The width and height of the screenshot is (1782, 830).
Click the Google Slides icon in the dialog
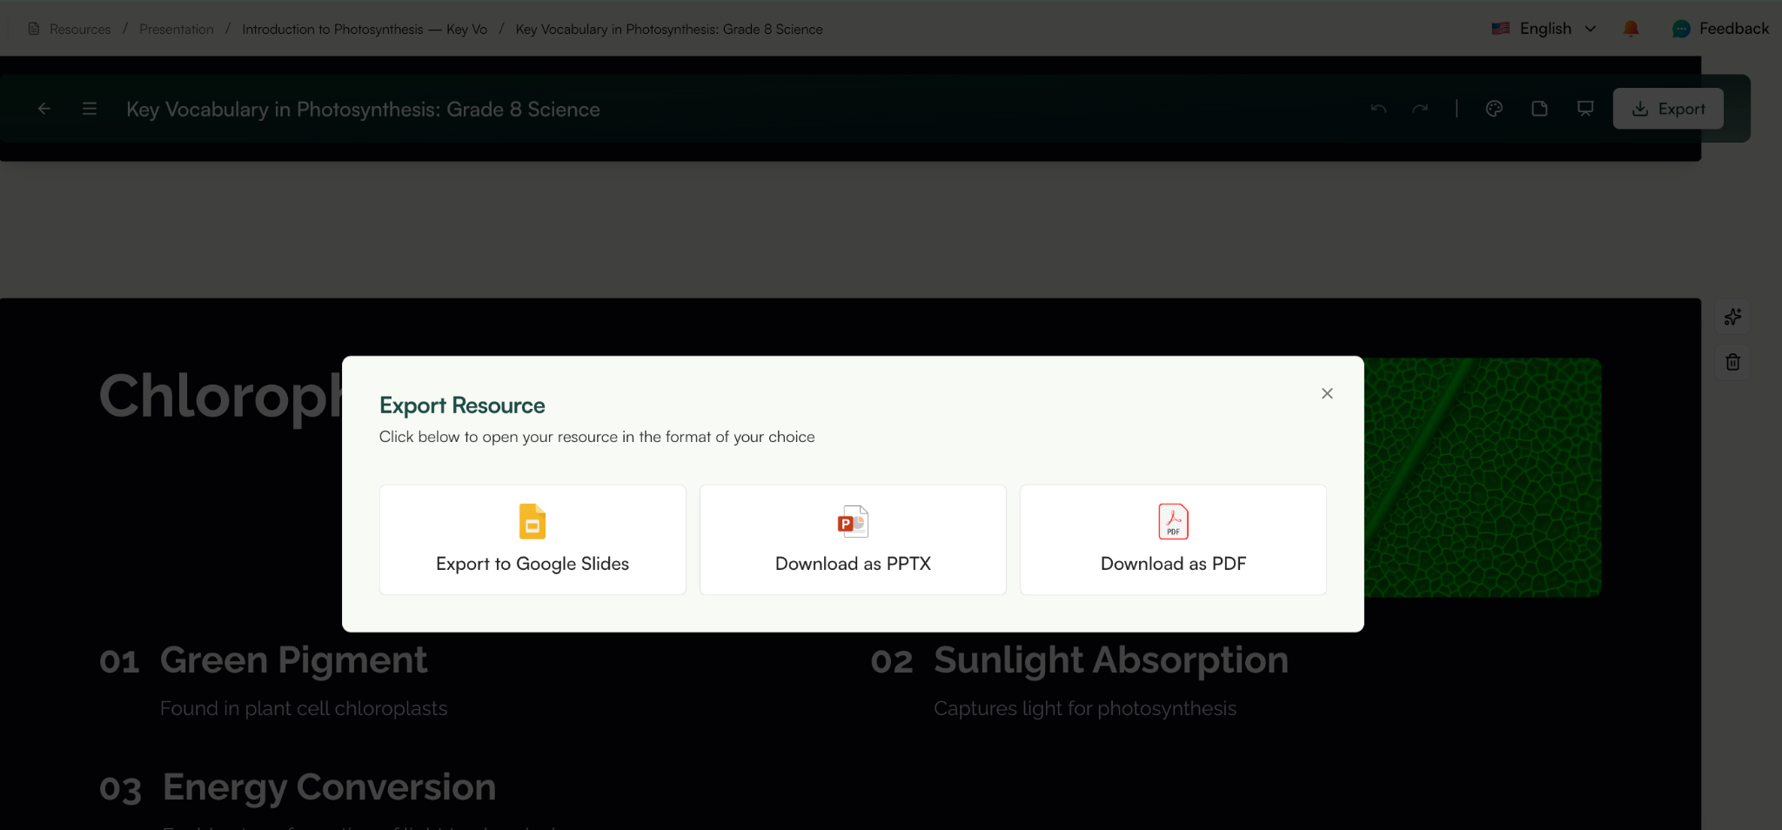[x=532, y=521]
